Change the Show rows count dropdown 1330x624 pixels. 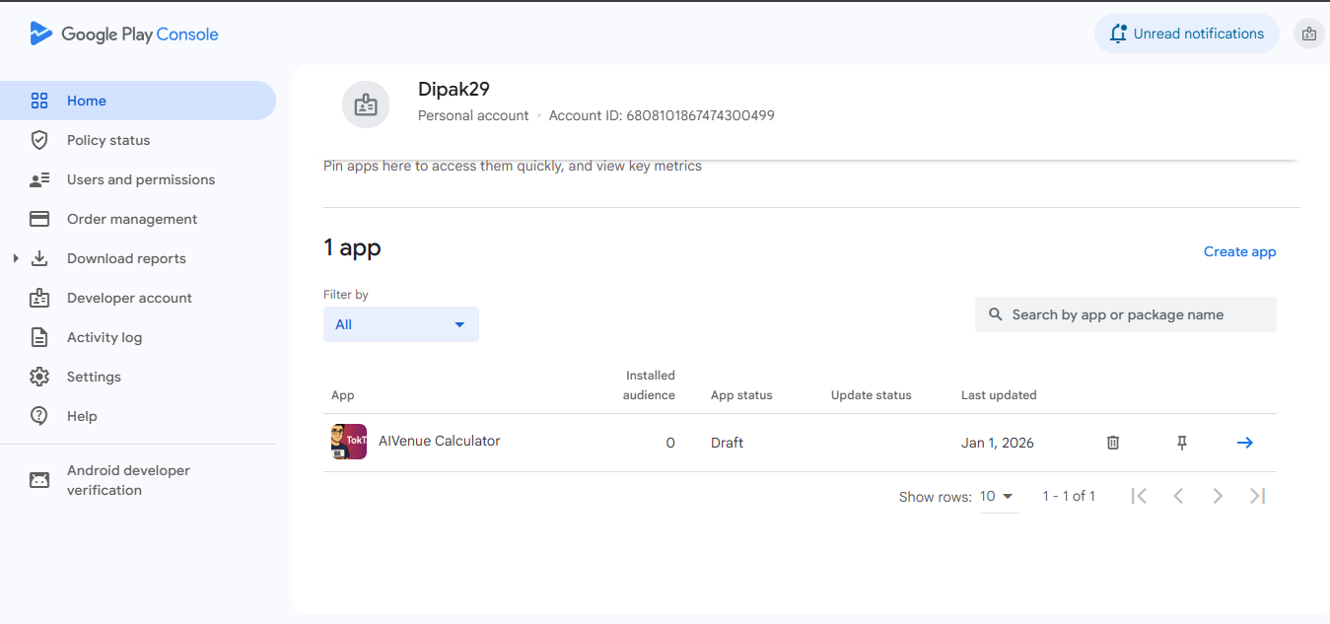coord(998,497)
